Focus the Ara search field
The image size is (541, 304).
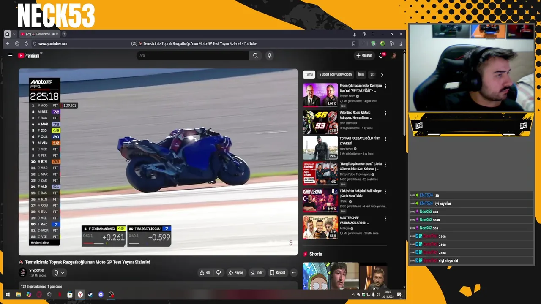[x=193, y=55]
